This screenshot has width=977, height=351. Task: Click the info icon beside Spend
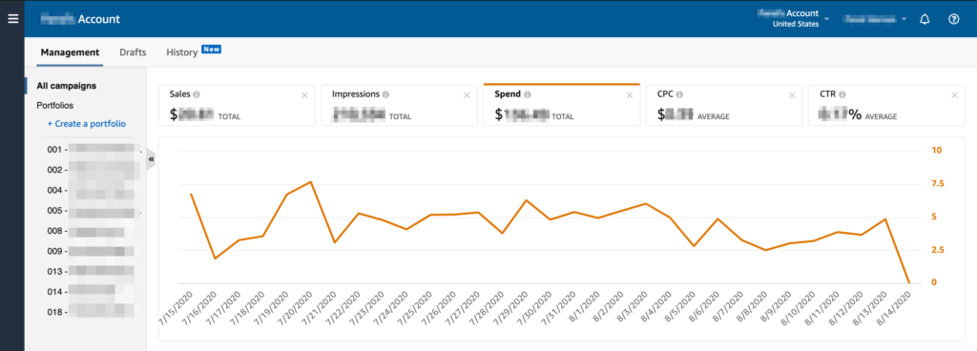[528, 95]
